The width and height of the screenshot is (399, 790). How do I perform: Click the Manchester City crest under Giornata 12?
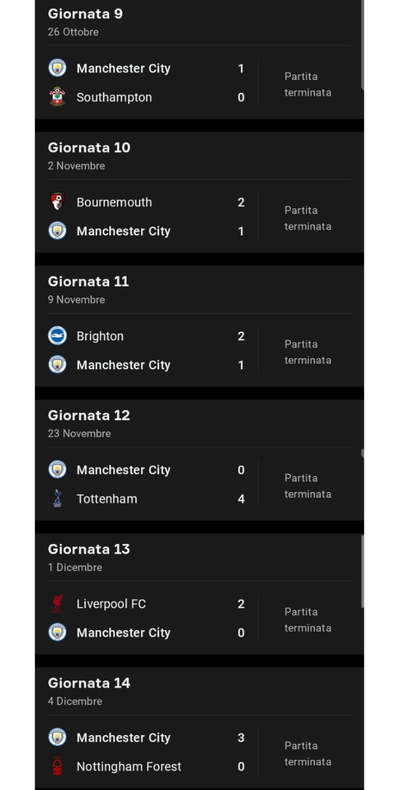click(x=59, y=470)
